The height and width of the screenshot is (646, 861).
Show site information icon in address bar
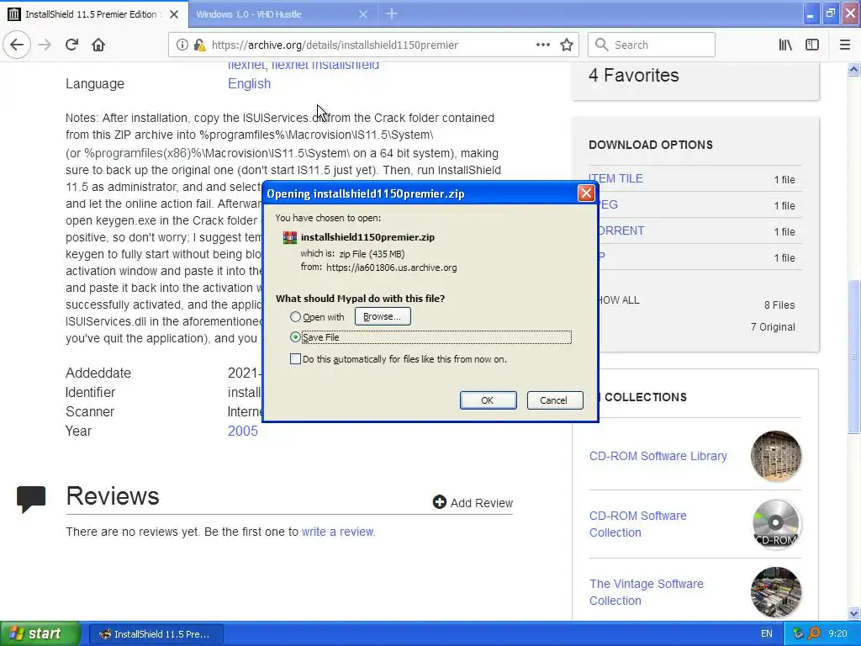(182, 45)
